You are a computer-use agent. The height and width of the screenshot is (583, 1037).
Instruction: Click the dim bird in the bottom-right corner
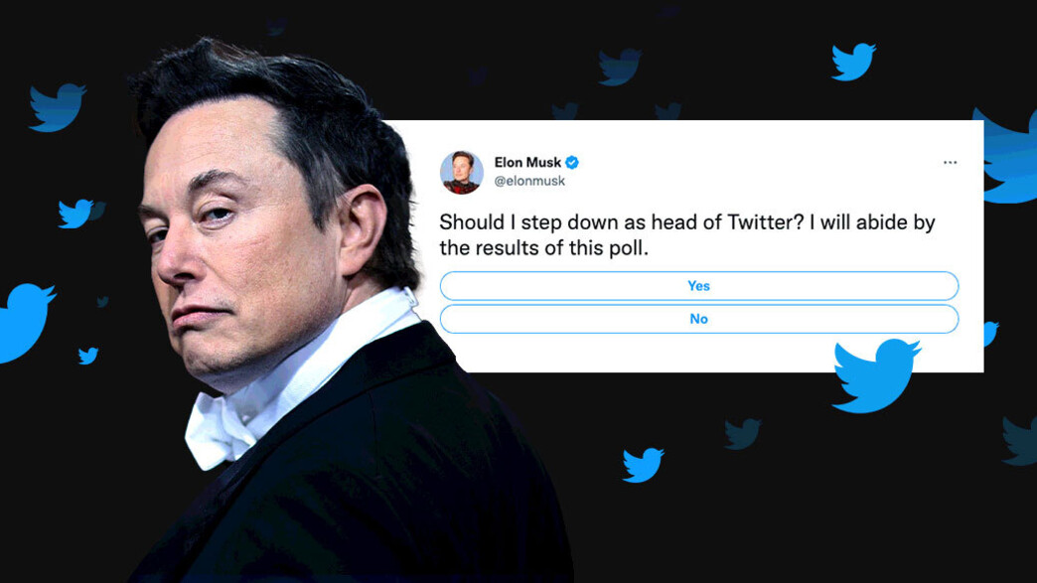(x=1019, y=440)
